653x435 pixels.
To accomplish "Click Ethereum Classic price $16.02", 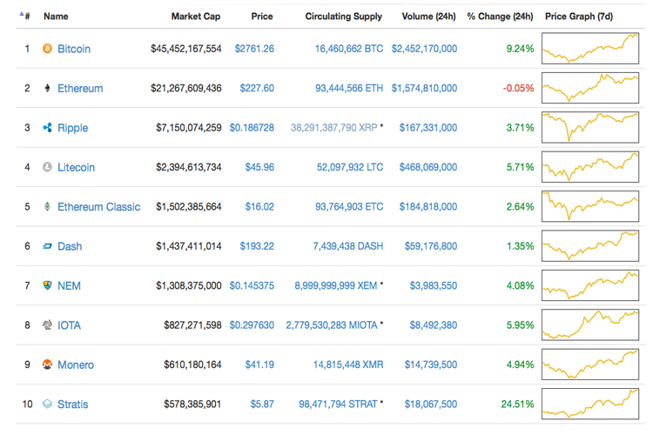I will 259,207.
